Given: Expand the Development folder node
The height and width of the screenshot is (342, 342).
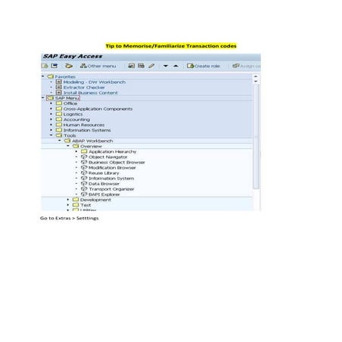Looking at the screenshot, I should (x=68, y=200).
